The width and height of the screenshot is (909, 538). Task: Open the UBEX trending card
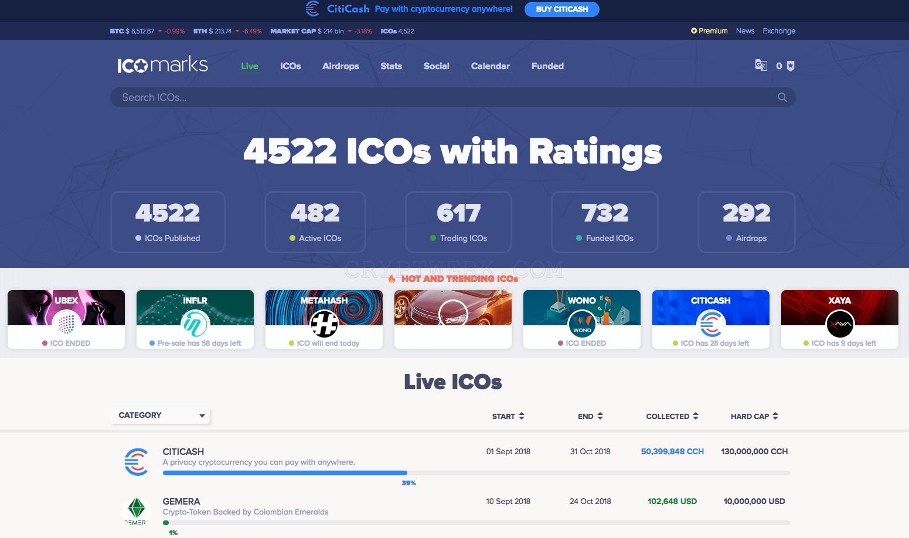[66, 319]
